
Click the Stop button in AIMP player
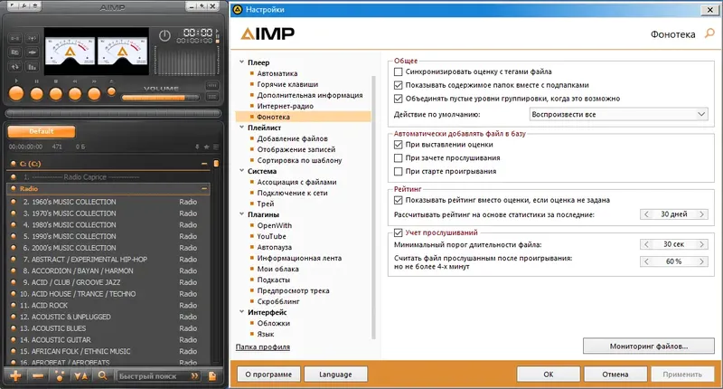[x=56, y=94]
